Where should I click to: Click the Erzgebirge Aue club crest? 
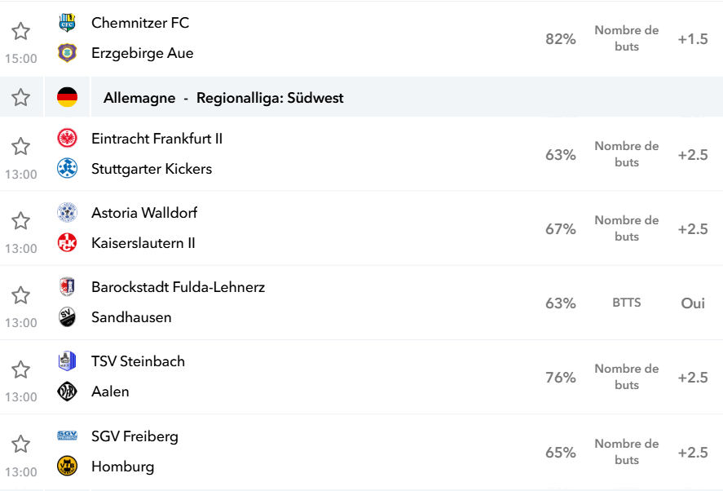click(x=67, y=52)
